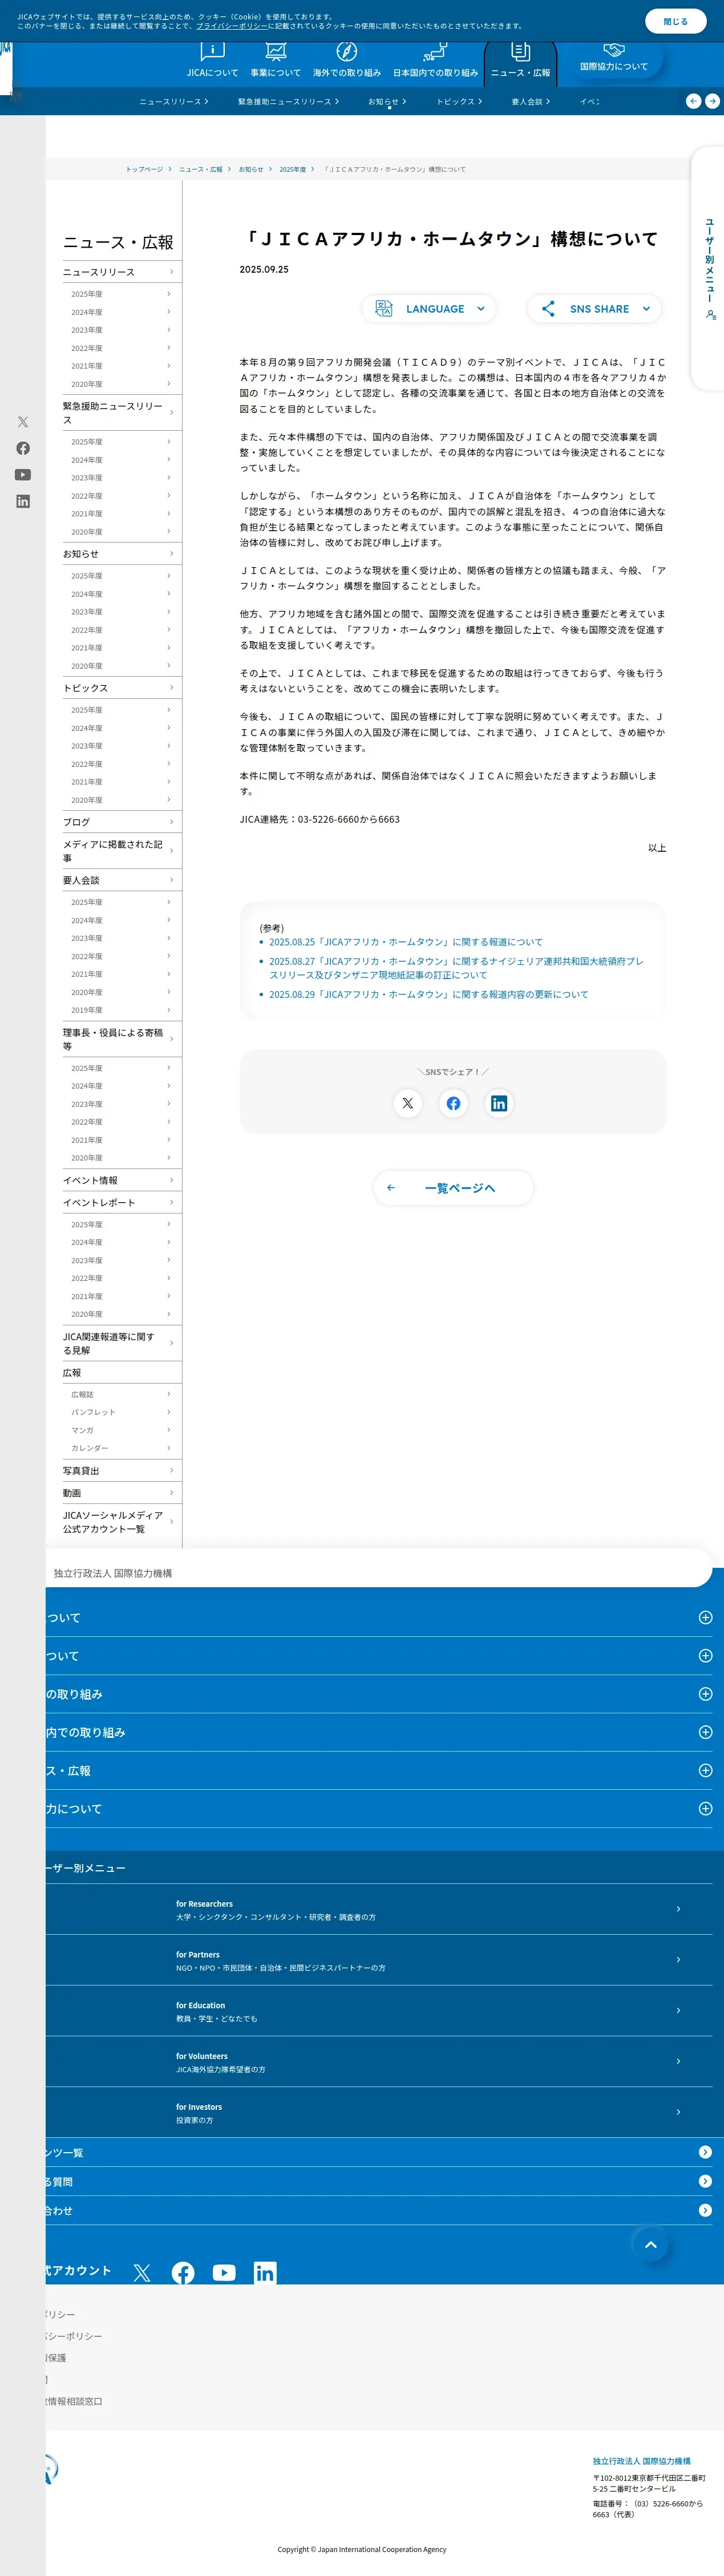Open the 事業について top menu
Image resolution: width=724 pixels, height=2576 pixels.
tap(275, 60)
